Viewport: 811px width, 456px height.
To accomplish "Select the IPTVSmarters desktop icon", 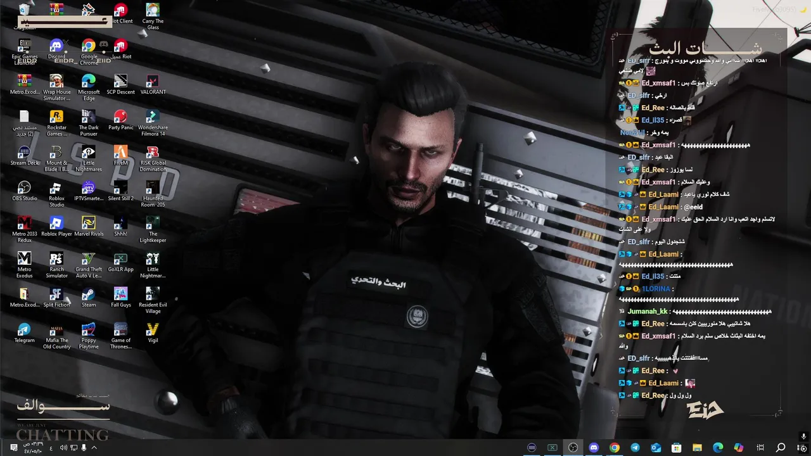I will pyautogui.click(x=89, y=191).
